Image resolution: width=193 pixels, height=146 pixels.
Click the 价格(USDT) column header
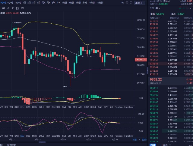tap(155, 18)
